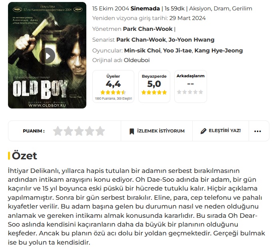Image resolution: width=277 pixels, height=247 pixels.
Task: Click the pencil icon for Eleştiri Yaz
Action: (x=203, y=131)
